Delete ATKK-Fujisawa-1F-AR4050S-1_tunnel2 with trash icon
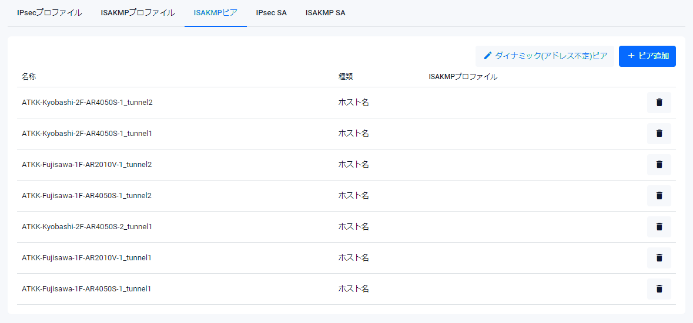Screen dimensions: 693x323 (659, 196)
